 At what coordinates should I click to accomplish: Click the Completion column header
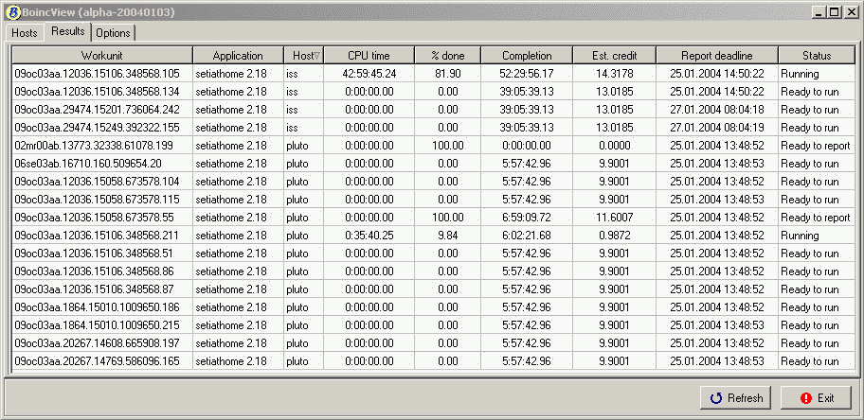click(526, 56)
